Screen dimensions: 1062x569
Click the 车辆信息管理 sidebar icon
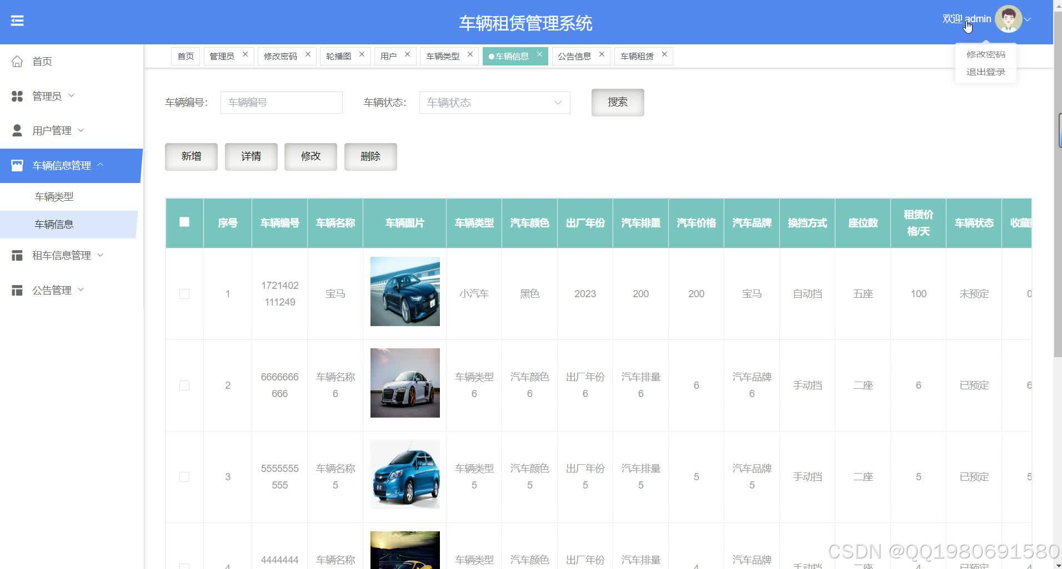pyautogui.click(x=17, y=165)
